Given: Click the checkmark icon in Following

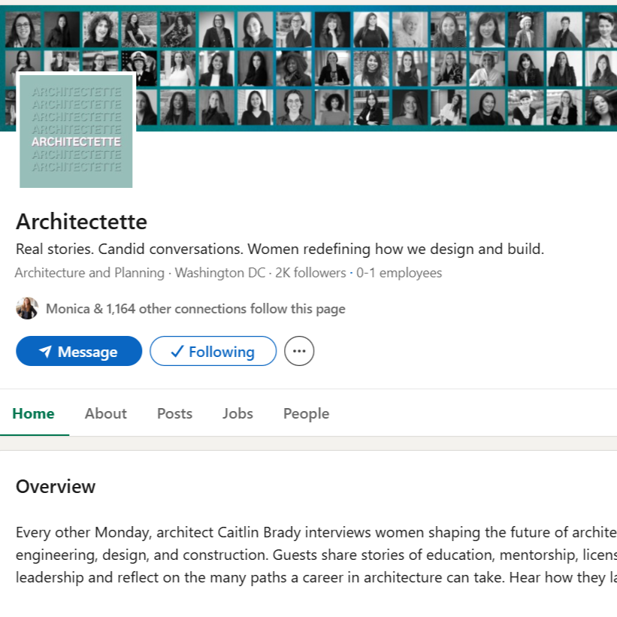Looking at the screenshot, I should tap(177, 351).
